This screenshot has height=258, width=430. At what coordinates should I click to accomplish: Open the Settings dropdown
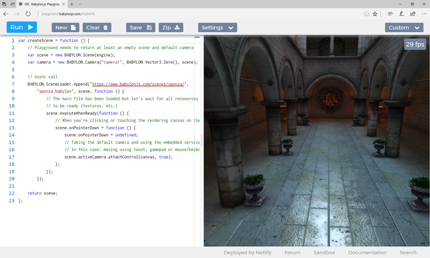[x=218, y=27]
